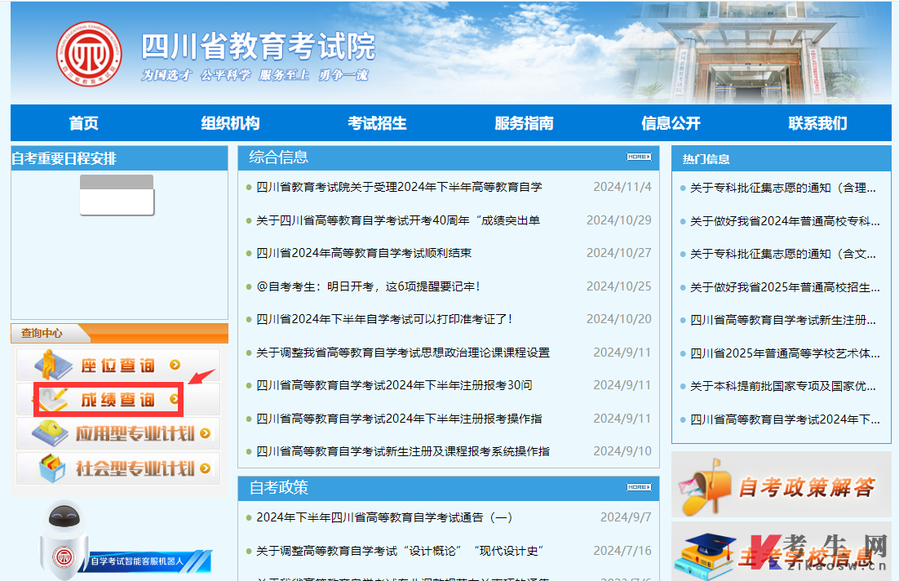
Task: Open hot item 四川省高等教育自学考试新生注册...
Action: 782,320
